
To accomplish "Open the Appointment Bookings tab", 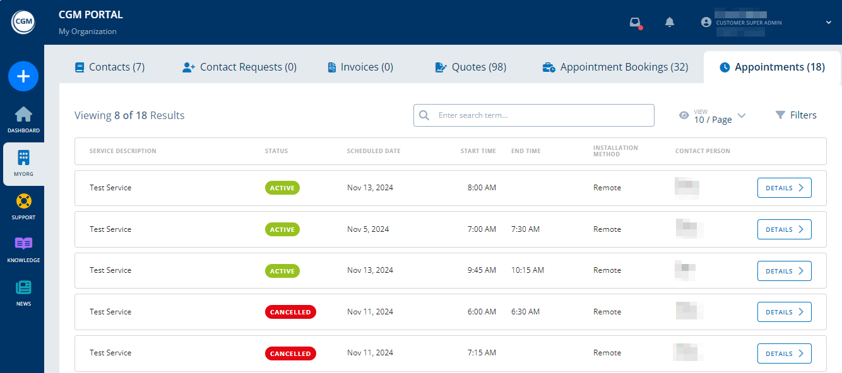I will click(614, 66).
